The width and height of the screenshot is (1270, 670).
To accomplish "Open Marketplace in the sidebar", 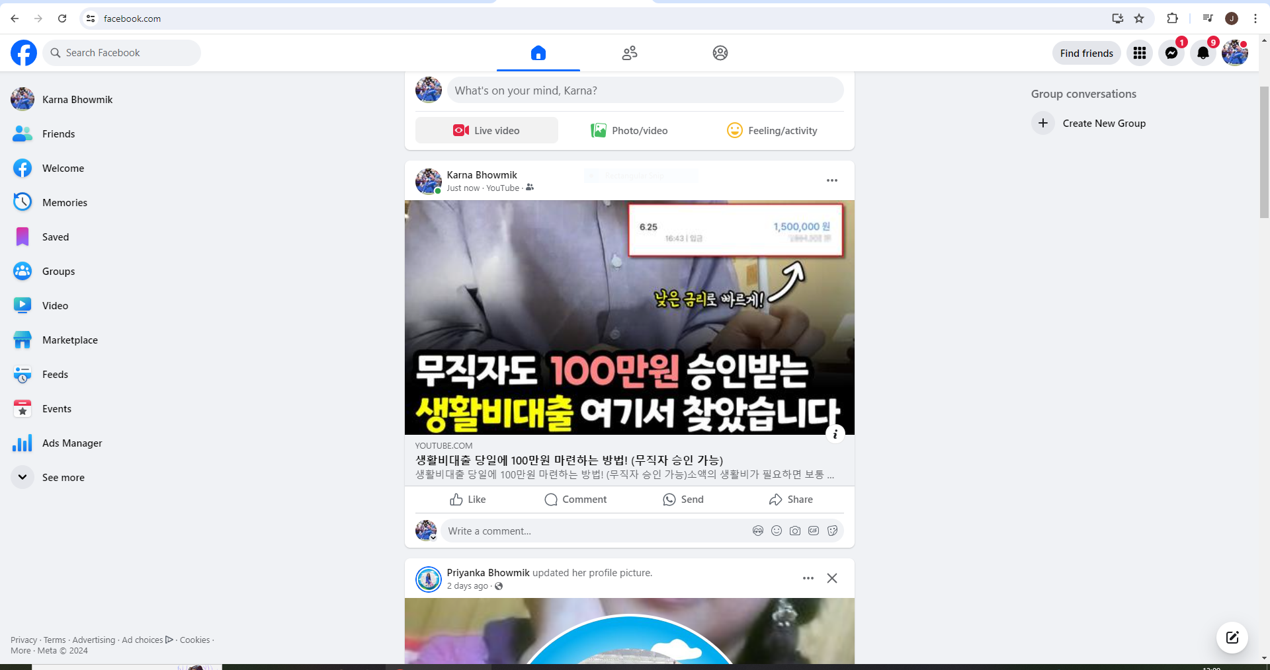I will pos(70,340).
